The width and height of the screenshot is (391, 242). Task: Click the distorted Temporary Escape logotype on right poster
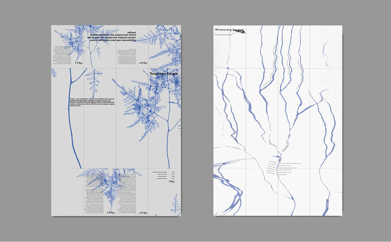(x=230, y=29)
